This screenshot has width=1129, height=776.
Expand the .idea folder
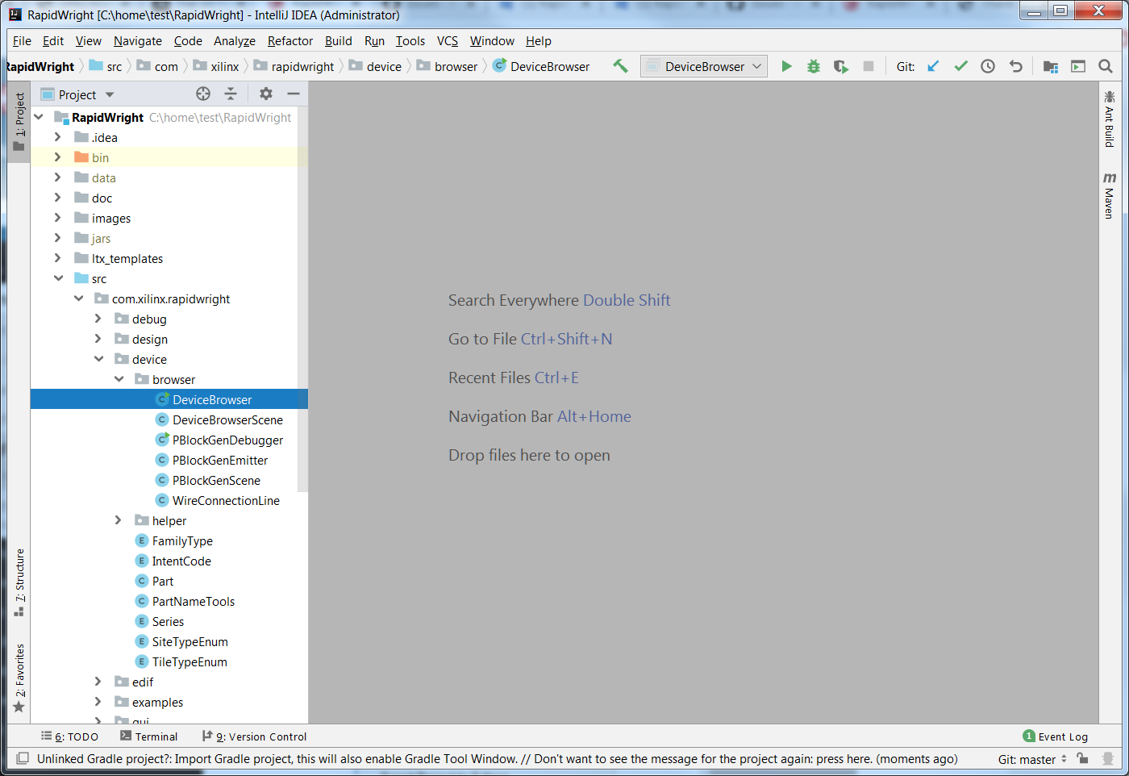[58, 137]
